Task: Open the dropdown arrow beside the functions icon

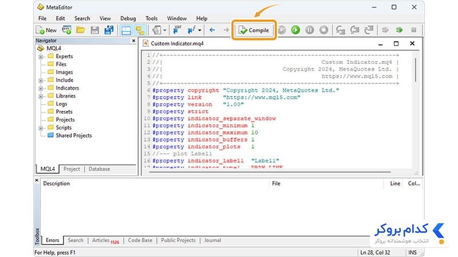Action: tap(199, 30)
